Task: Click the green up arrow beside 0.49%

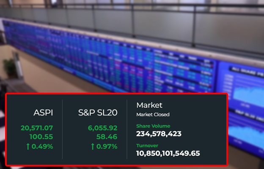Action: (x=28, y=147)
